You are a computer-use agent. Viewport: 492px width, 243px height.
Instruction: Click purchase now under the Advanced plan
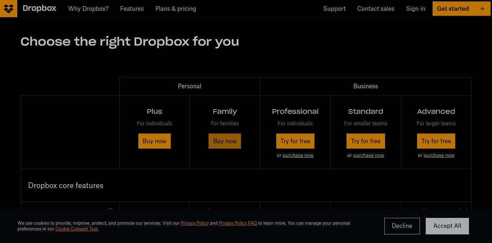coord(439,155)
